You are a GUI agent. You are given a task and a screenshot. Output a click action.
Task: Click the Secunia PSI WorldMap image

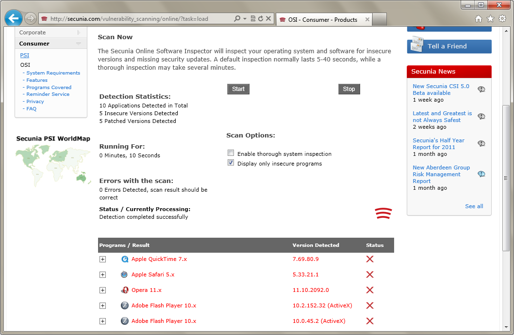(x=53, y=165)
